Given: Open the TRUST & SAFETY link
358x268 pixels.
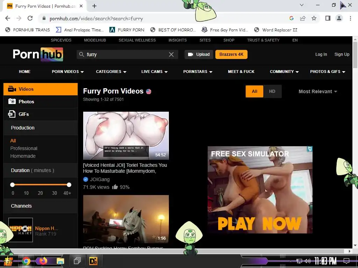Looking at the screenshot, I should point(263,40).
